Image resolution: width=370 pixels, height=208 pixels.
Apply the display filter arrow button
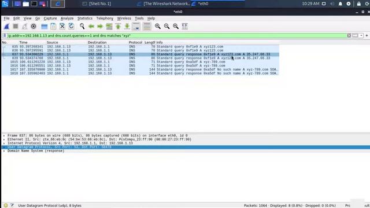(355, 36)
